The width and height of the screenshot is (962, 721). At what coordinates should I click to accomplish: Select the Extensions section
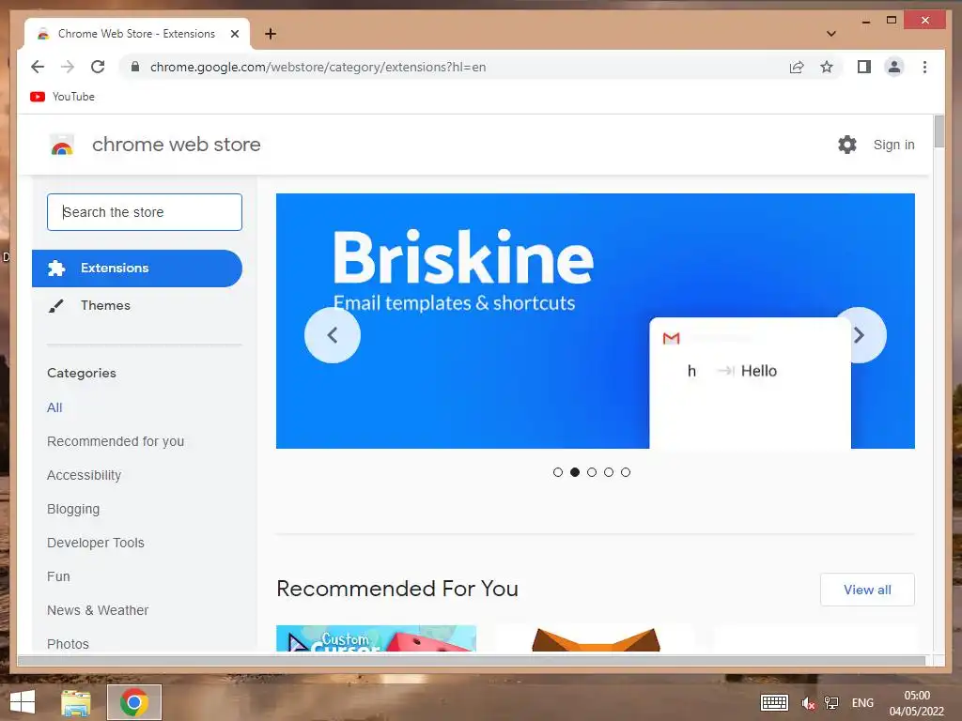tap(137, 268)
